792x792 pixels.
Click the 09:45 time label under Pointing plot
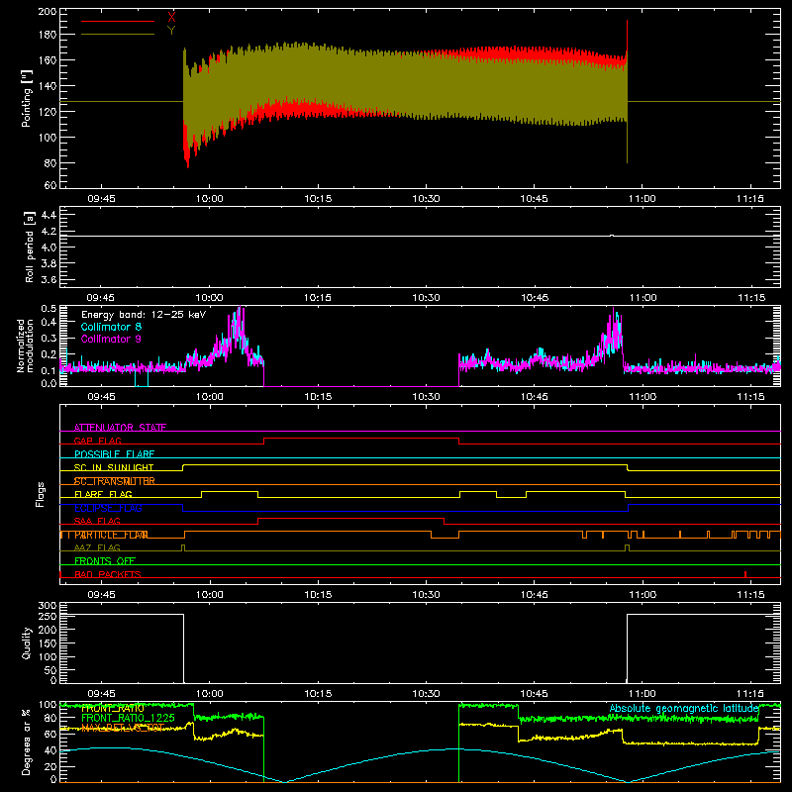pos(101,199)
